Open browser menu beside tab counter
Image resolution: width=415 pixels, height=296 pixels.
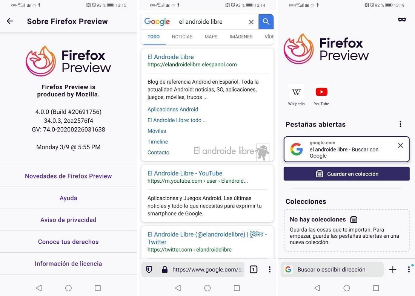pos(269,269)
